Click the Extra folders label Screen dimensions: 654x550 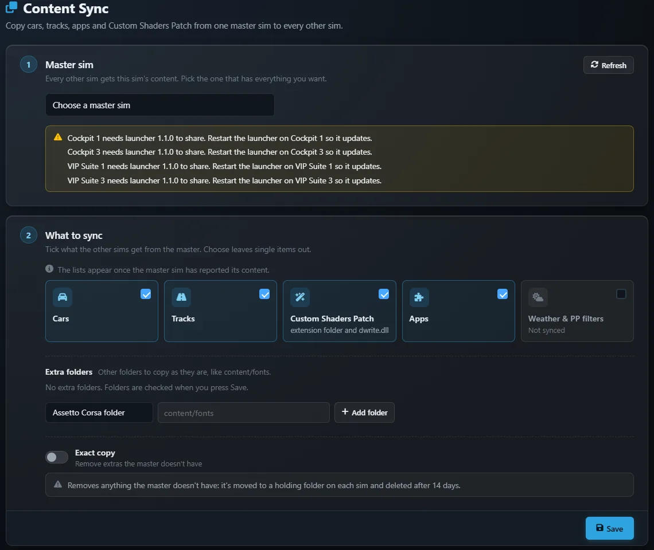click(69, 372)
